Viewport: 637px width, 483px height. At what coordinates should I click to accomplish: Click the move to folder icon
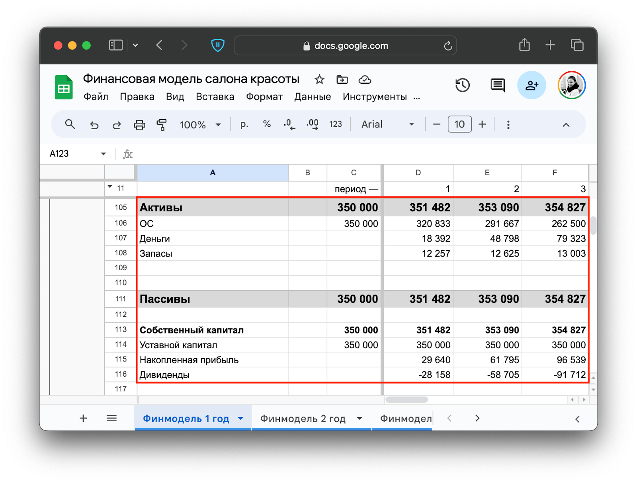(x=342, y=80)
